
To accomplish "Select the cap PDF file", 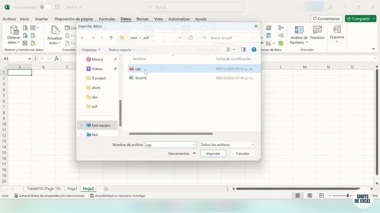I will pyautogui.click(x=194, y=69).
